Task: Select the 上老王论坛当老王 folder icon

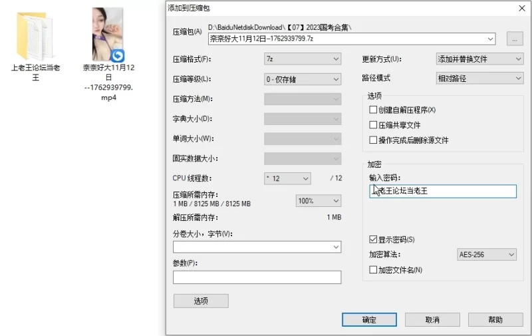Action: (x=35, y=36)
